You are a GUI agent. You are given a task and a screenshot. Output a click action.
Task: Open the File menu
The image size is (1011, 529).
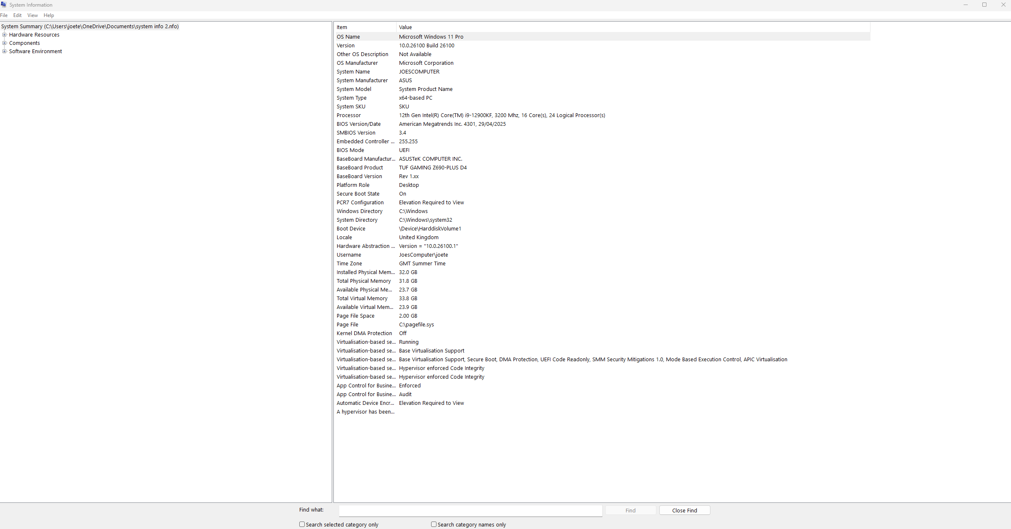(x=4, y=15)
